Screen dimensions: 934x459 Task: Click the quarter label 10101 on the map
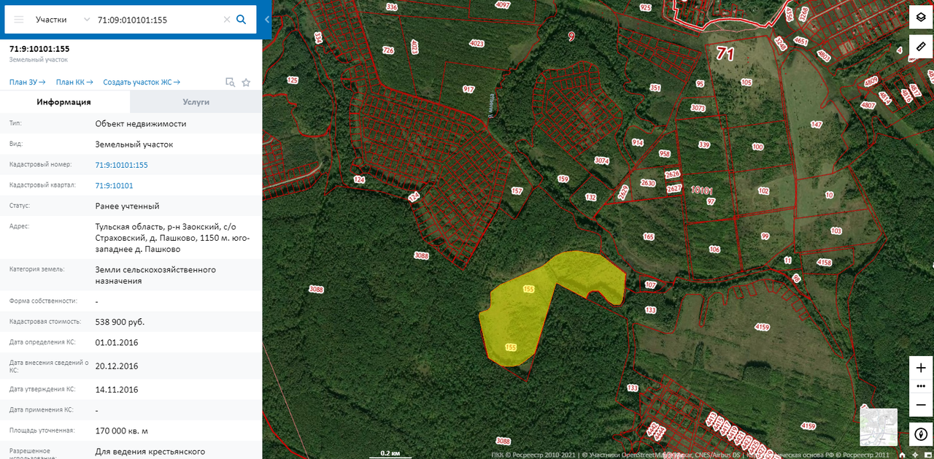tap(701, 190)
